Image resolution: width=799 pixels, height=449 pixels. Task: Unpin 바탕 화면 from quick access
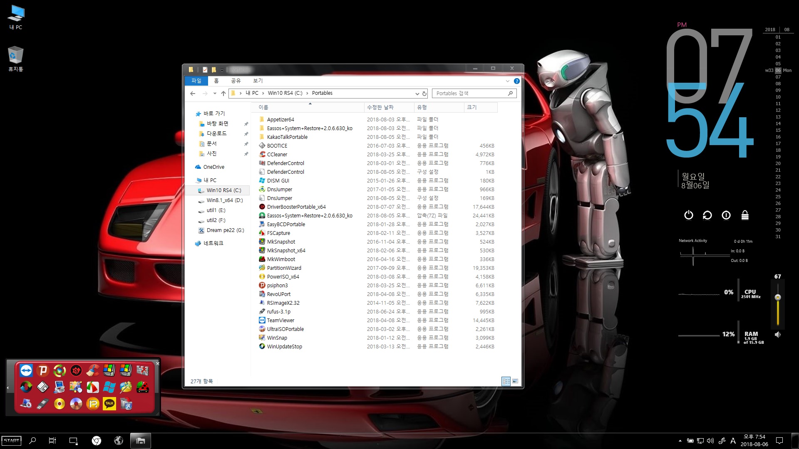coord(246,124)
